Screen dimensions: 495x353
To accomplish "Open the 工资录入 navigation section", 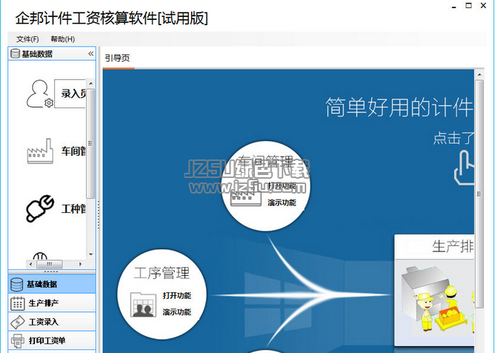I will [52, 322].
